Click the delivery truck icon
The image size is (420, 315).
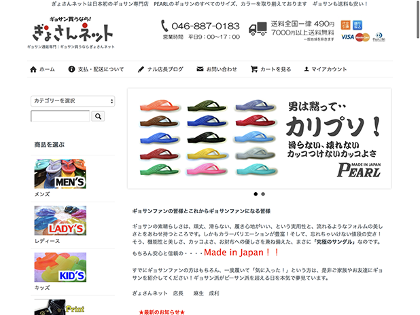258,29
